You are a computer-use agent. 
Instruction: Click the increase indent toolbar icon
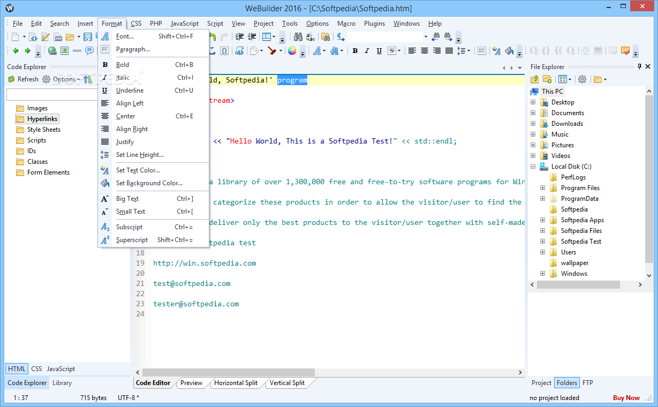click(239, 37)
